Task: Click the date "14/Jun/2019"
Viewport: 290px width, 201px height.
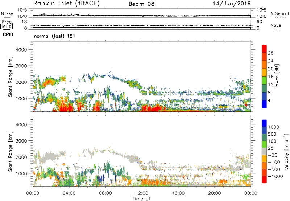Action: pyautogui.click(x=232, y=3)
